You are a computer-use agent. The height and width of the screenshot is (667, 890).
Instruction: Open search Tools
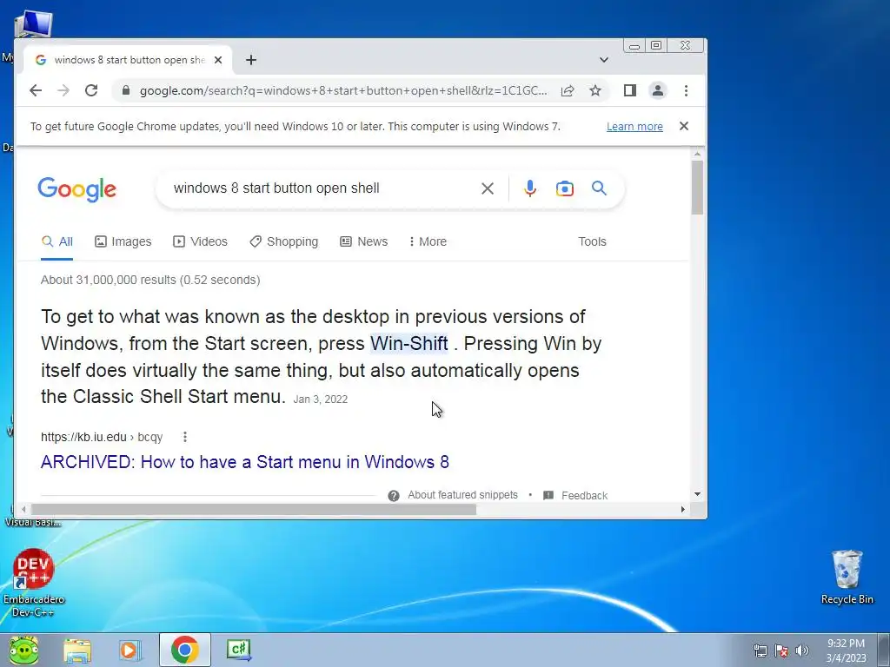click(x=592, y=241)
